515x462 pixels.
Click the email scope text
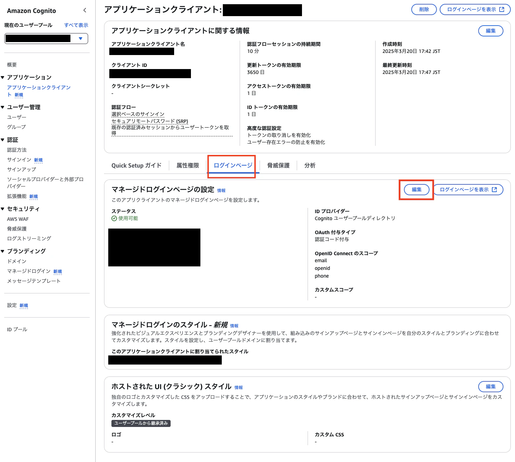coord(321,260)
